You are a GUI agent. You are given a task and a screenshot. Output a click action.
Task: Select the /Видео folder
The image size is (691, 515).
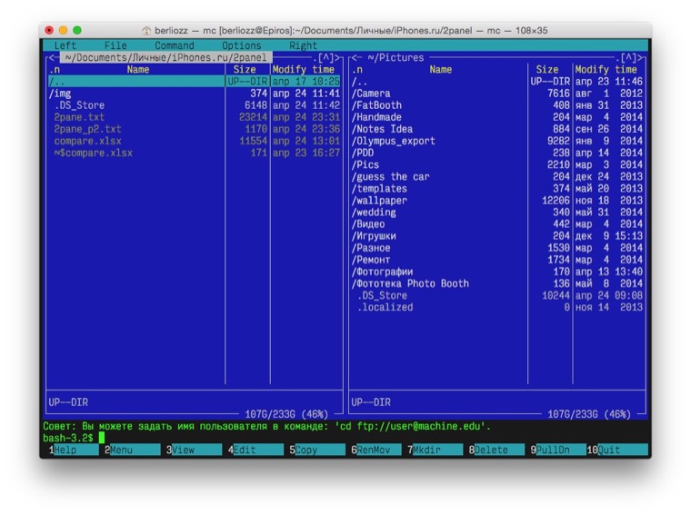(497, 224)
